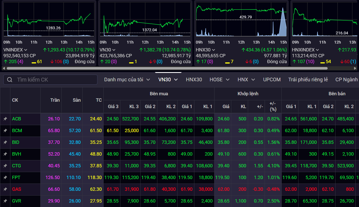Pin the HPG... select pin icon beside BVH
Image resolution: width=359 pixels, height=207 pixels.
(5, 154)
